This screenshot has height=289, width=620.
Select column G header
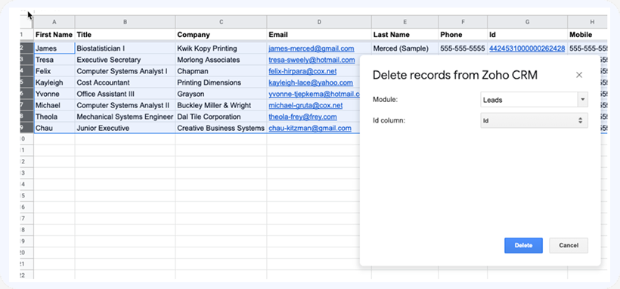tap(528, 22)
